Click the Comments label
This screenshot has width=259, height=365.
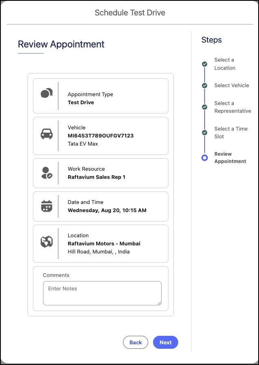tap(56, 275)
